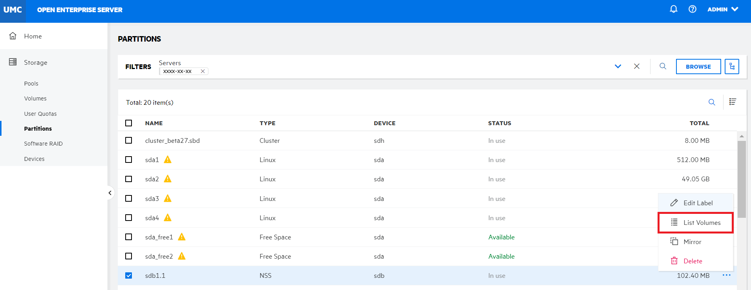Click the table vertical scrollbar thumb
Viewport: 751px width, 290px height.
pyautogui.click(x=742, y=179)
